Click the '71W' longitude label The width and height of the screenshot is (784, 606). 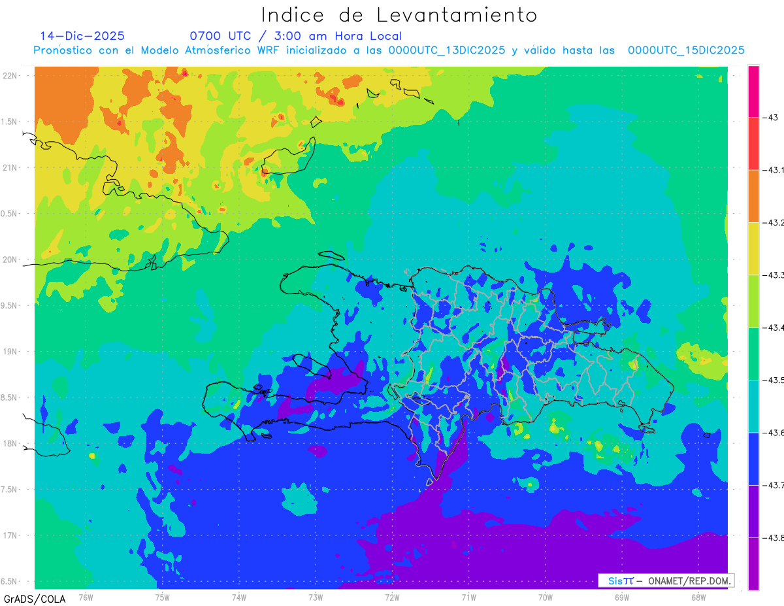pos(468,597)
